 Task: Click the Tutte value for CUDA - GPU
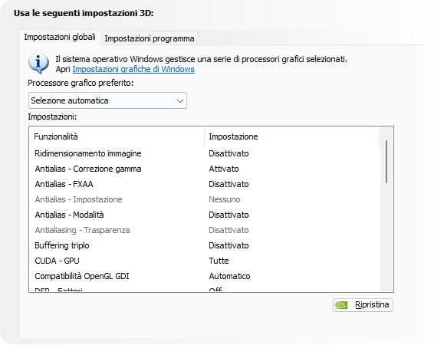[x=219, y=261]
